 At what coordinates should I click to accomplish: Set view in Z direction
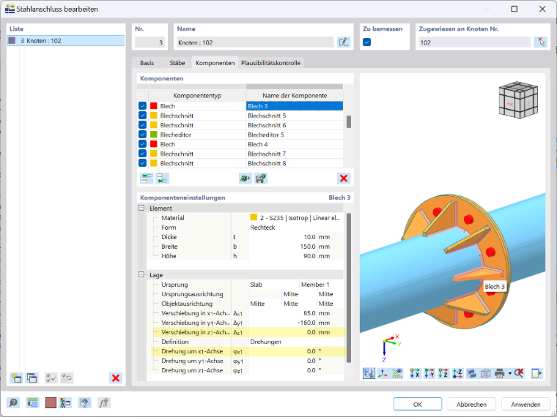(x=443, y=373)
